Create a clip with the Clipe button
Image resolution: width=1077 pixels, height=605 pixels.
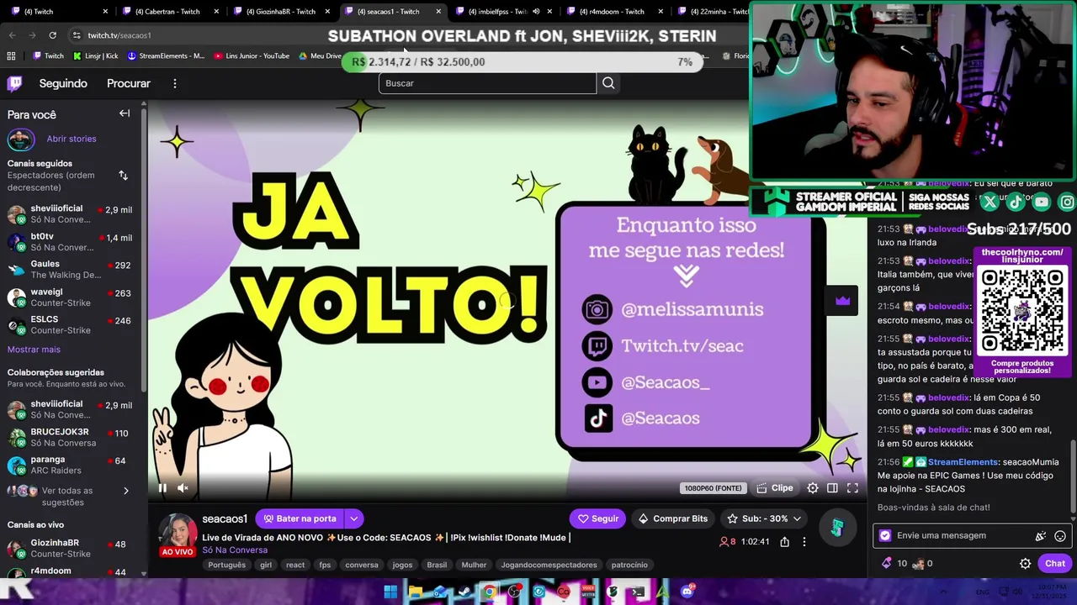[775, 487]
